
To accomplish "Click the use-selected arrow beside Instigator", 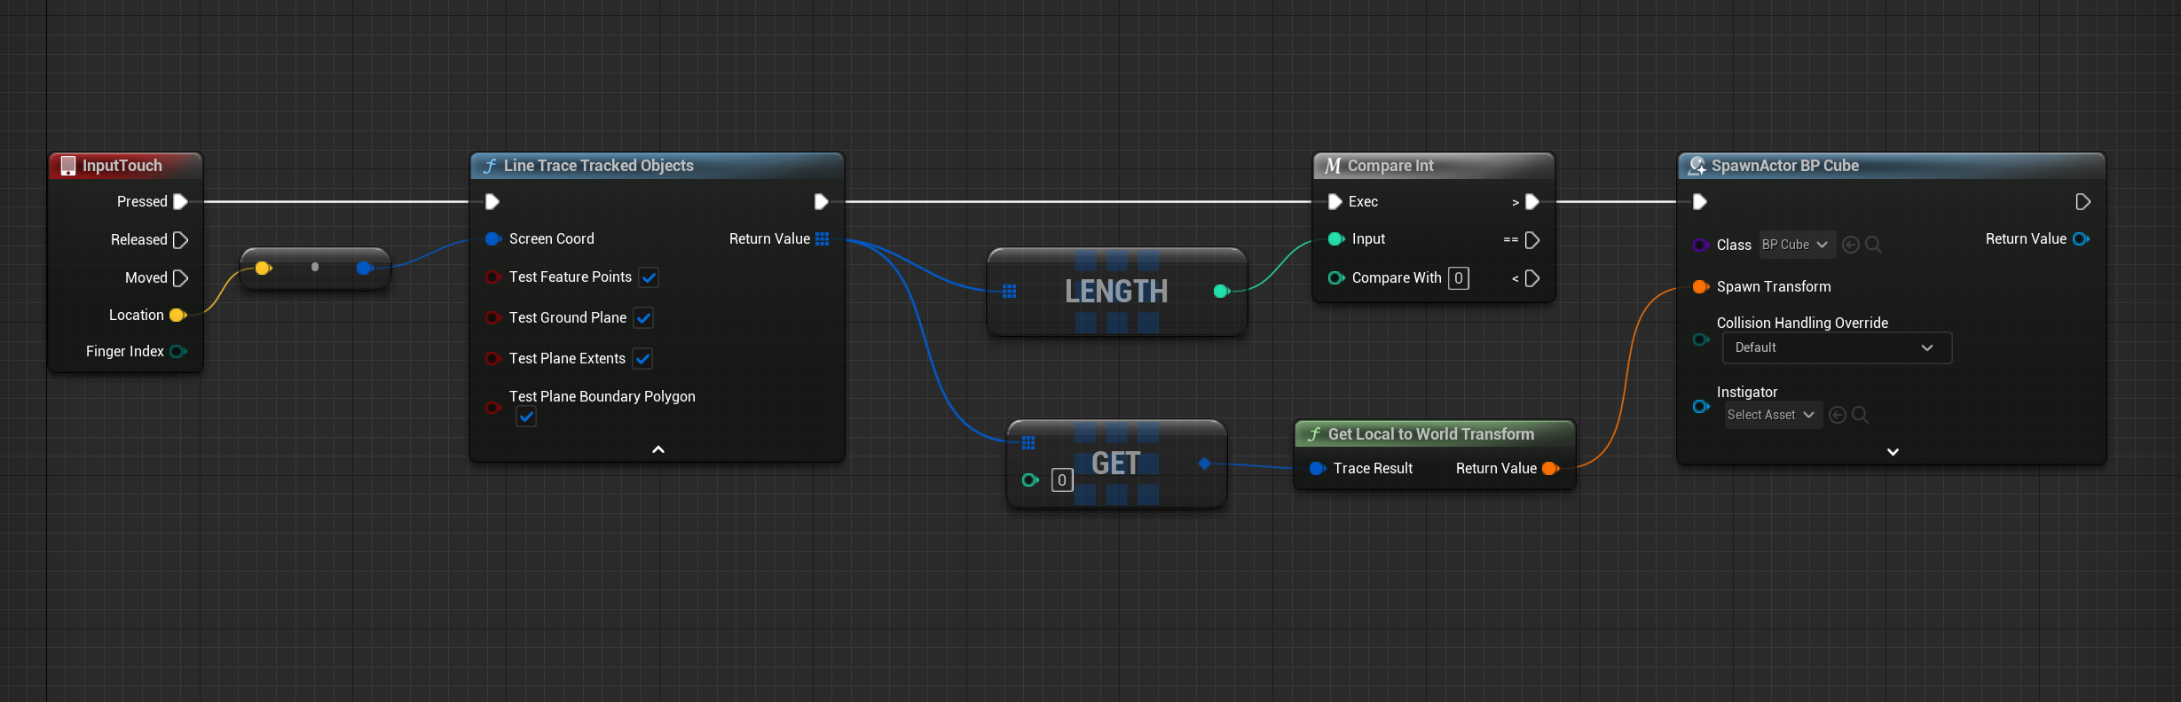I will (1838, 415).
